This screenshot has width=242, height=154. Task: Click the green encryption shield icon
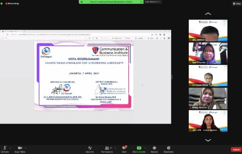[2, 3]
